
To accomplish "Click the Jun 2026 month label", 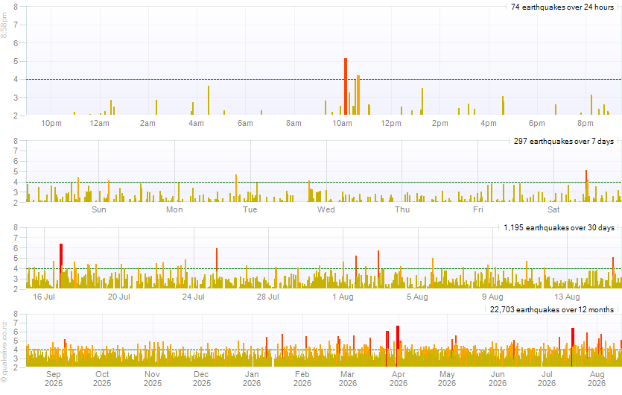I will [x=498, y=379].
